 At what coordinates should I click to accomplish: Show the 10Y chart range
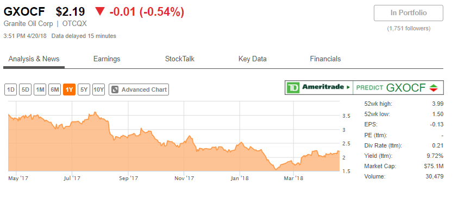tap(98, 90)
